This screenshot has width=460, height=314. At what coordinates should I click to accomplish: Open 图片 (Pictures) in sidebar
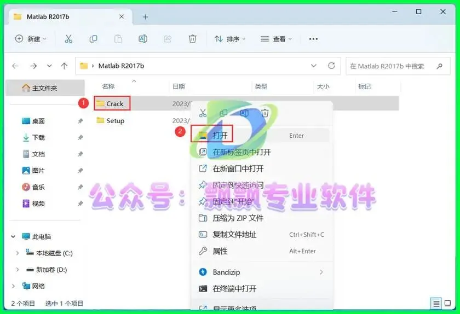38,170
